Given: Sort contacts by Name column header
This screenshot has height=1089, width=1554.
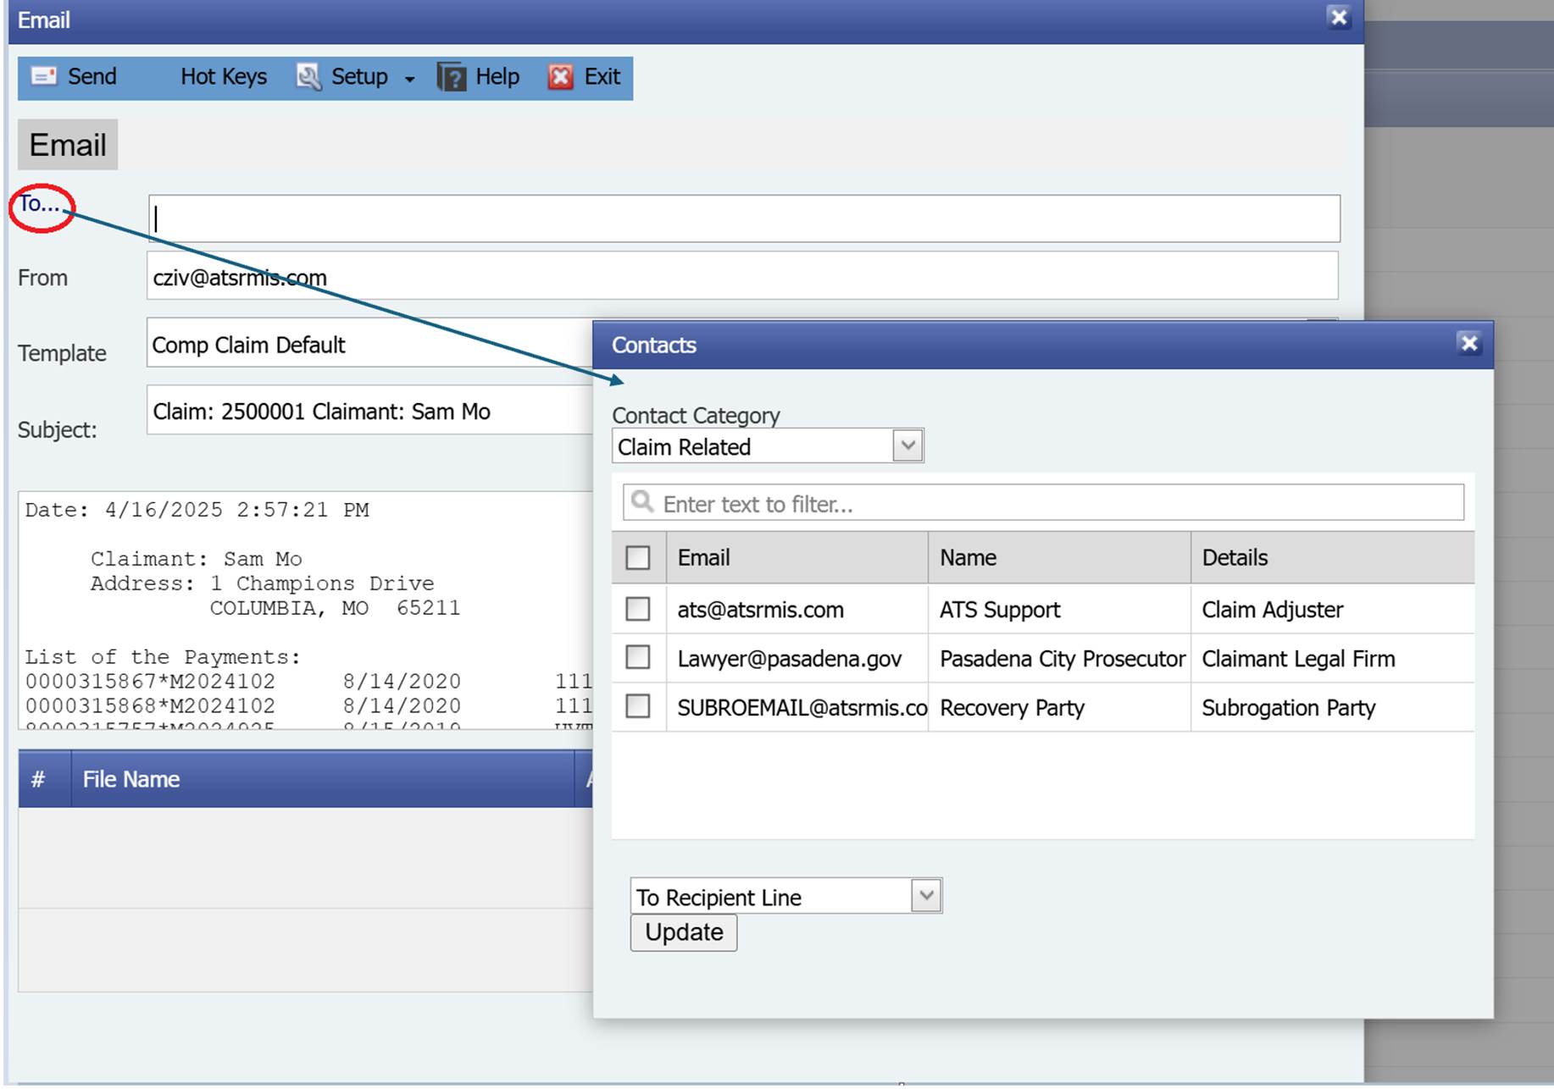Looking at the screenshot, I should 968,557.
